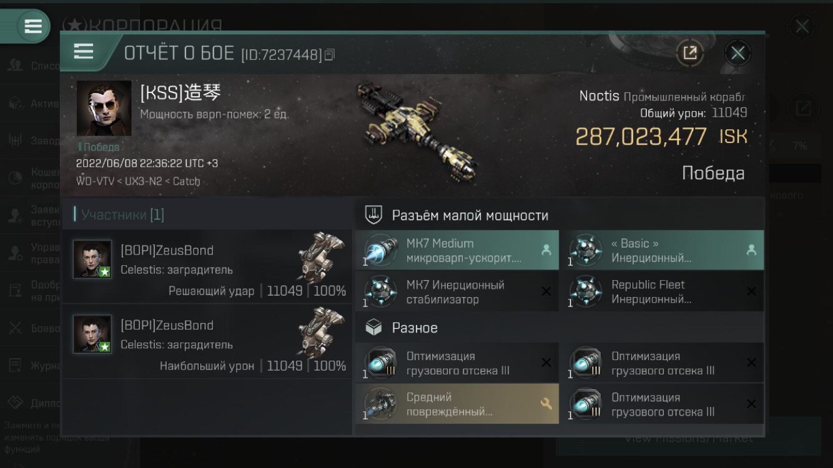The height and width of the screenshot is (468, 833).
Task: Select first Оптимизация грузового отсека III rig
Action: (457, 363)
